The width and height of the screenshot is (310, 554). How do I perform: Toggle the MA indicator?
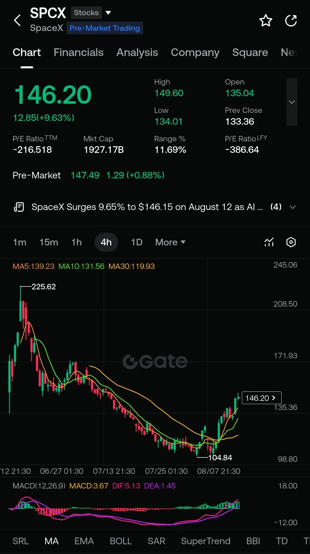(52, 541)
